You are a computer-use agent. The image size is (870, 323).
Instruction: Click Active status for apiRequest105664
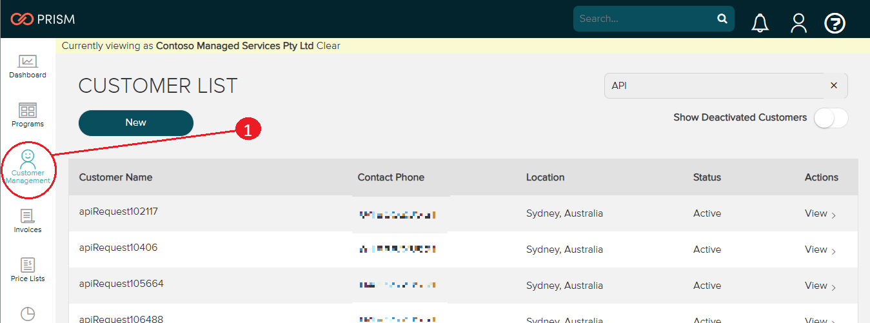click(x=707, y=286)
